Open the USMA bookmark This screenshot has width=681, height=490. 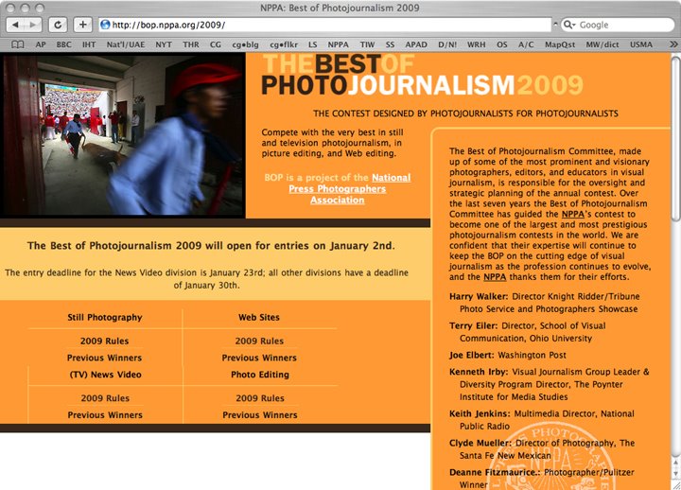pyautogui.click(x=641, y=44)
